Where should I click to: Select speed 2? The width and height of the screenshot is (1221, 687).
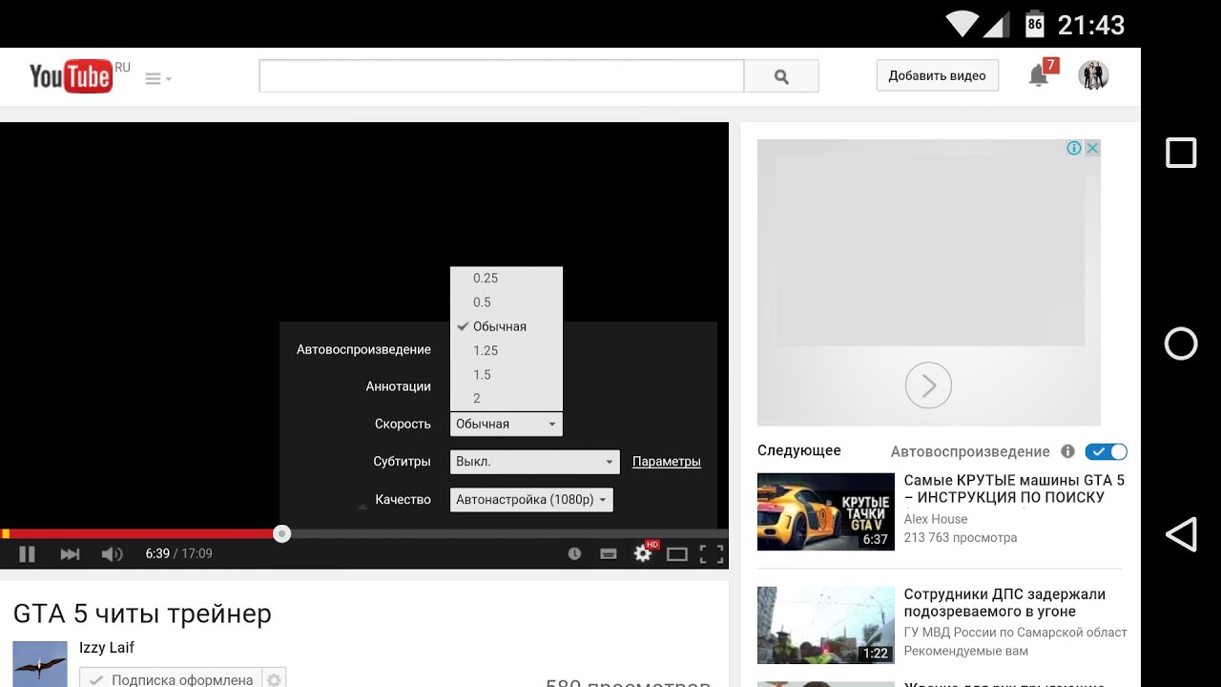tap(507, 398)
